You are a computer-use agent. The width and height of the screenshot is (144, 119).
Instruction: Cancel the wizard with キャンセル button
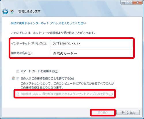[x=128, y=112]
